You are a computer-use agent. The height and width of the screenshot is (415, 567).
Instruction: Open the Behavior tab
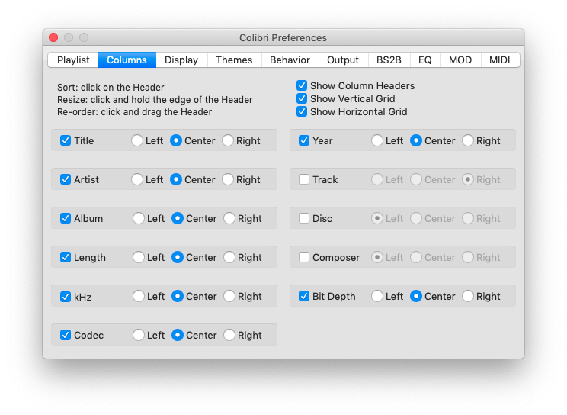pos(290,60)
